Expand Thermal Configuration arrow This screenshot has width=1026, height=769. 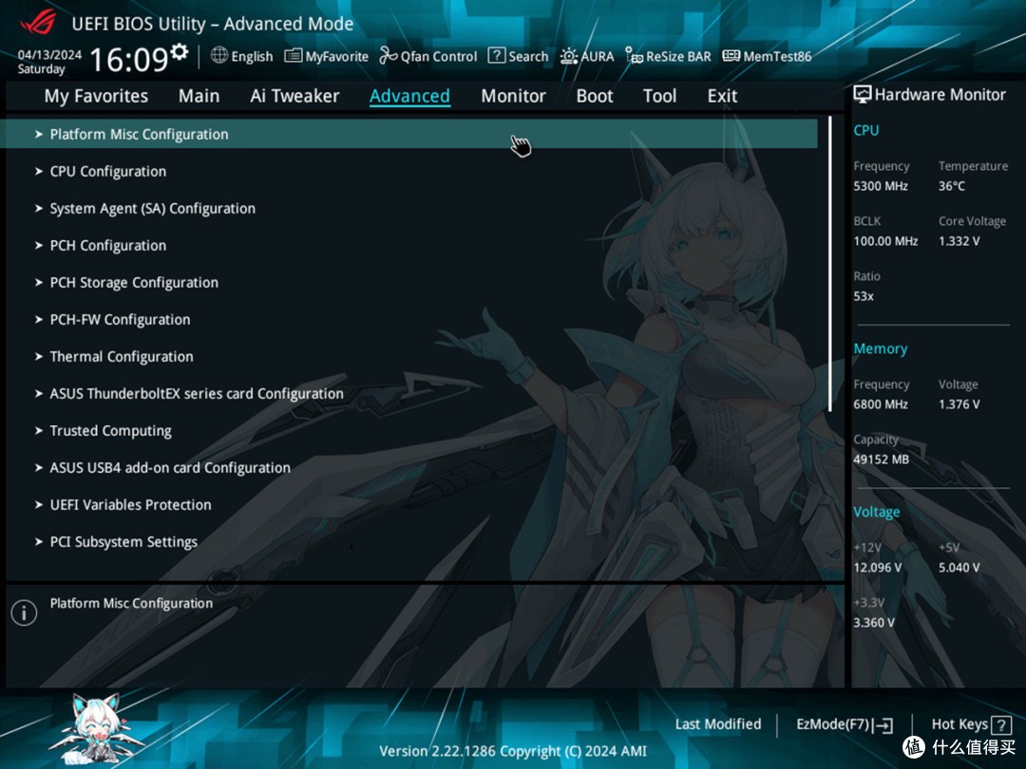(x=39, y=356)
